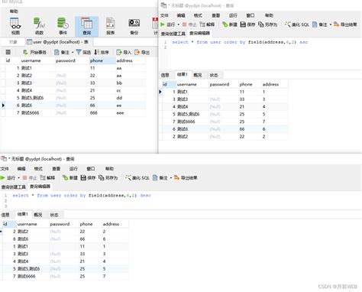The height and width of the screenshot is (292, 362).
Task: Click 美化 SQL in the bottom query window
Action: coord(137,177)
